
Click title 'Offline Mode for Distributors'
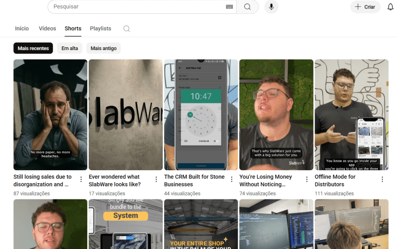(335, 181)
